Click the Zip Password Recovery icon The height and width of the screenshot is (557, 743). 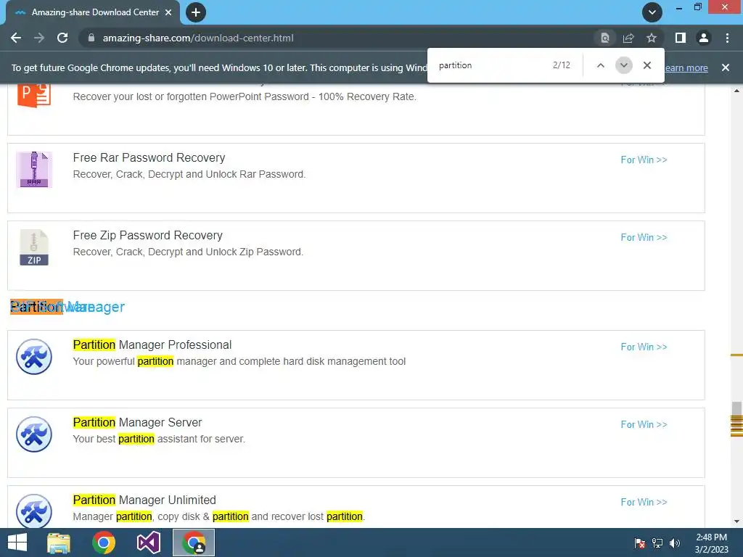pos(34,247)
